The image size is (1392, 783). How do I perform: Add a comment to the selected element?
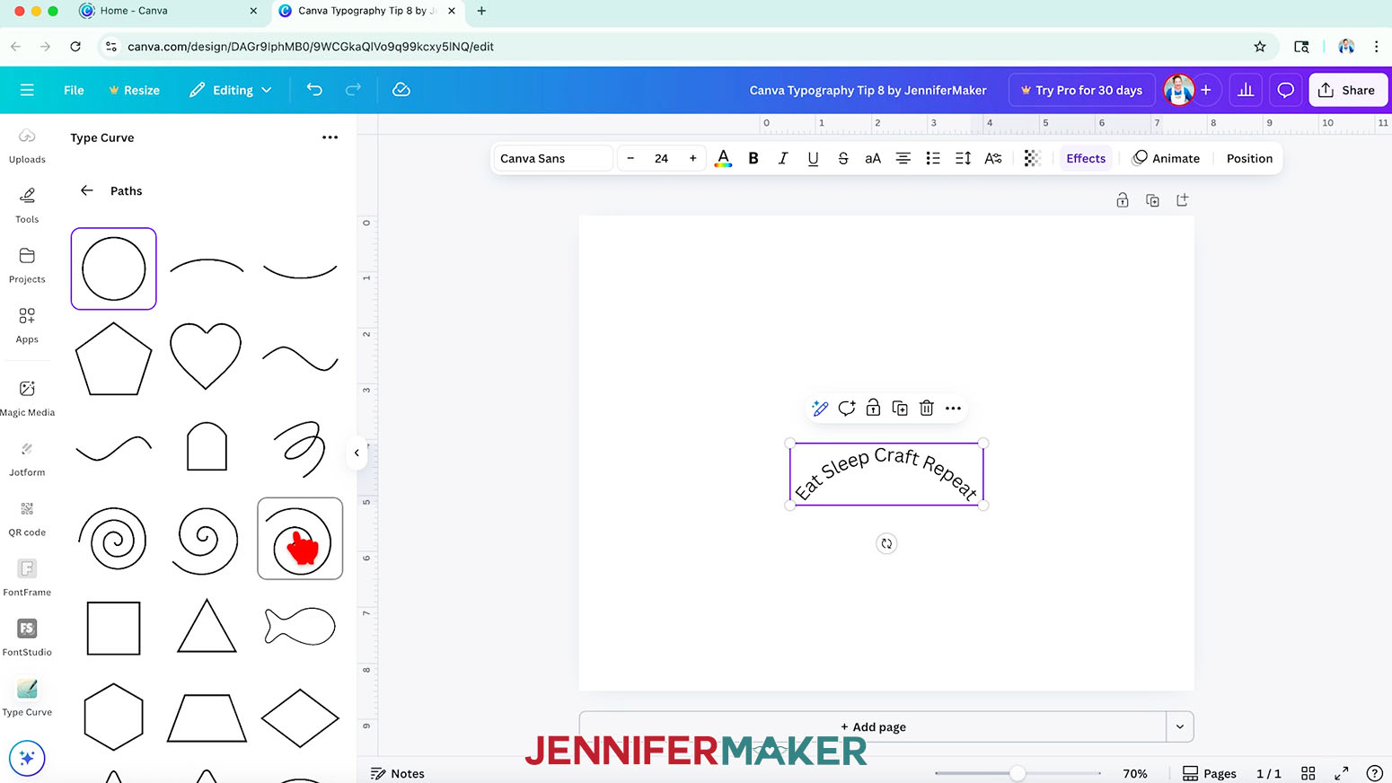pyautogui.click(x=846, y=409)
